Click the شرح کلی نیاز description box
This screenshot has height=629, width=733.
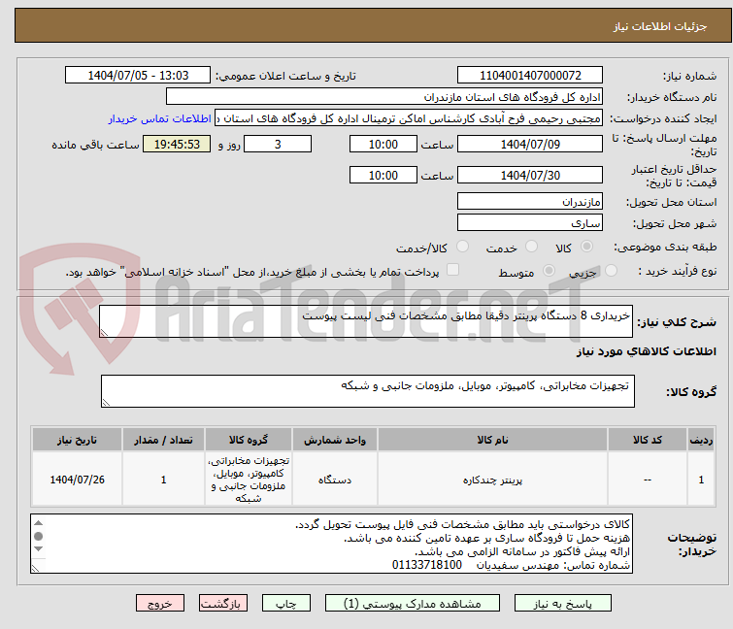pyautogui.click(x=366, y=321)
